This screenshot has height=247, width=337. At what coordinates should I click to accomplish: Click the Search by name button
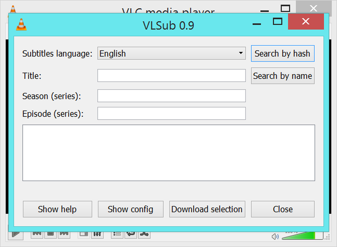click(x=283, y=76)
